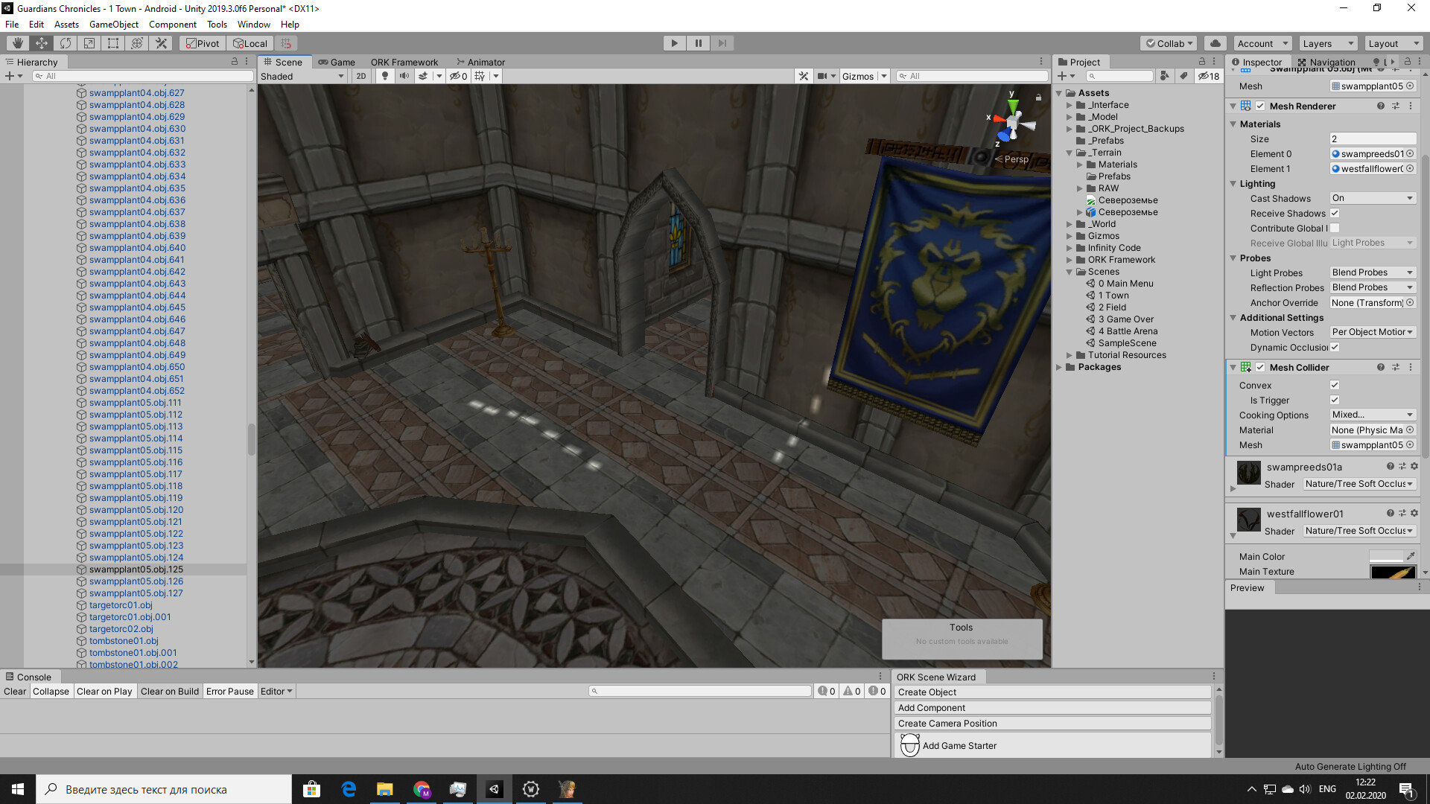1430x804 pixels.
Task: Select the Rotate tool
Action: (65, 42)
